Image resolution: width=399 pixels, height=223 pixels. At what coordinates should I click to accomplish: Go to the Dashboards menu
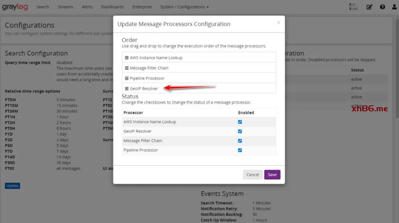point(112,7)
